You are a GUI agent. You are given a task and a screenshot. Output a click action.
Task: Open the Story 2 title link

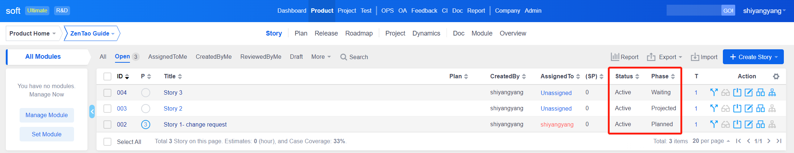point(173,108)
